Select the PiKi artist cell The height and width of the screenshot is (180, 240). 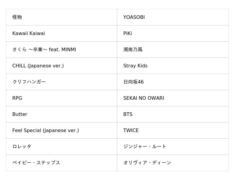127,34
